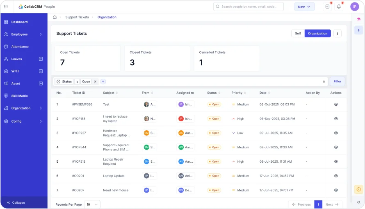Open the three-dot options menu for Support Tickets

337,34
